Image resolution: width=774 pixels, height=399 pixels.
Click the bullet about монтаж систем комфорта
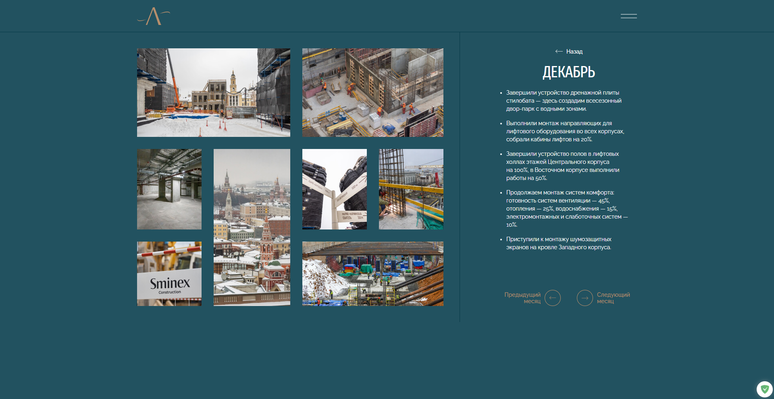pyautogui.click(x=567, y=209)
